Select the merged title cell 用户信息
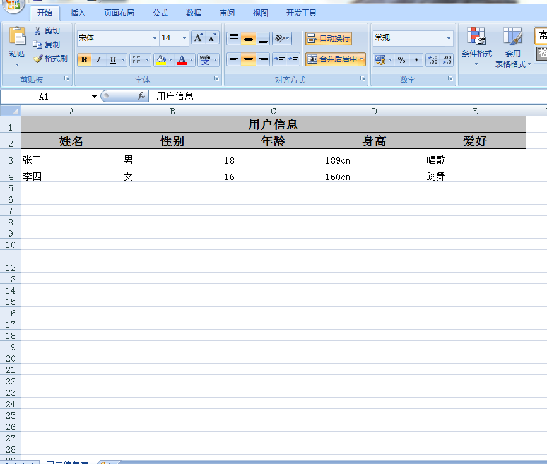This screenshot has height=464, width=547. [x=274, y=124]
